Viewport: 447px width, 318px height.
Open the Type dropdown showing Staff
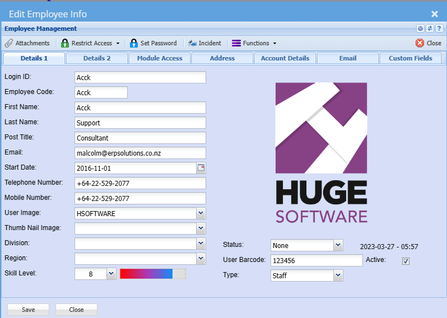click(x=338, y=275)
